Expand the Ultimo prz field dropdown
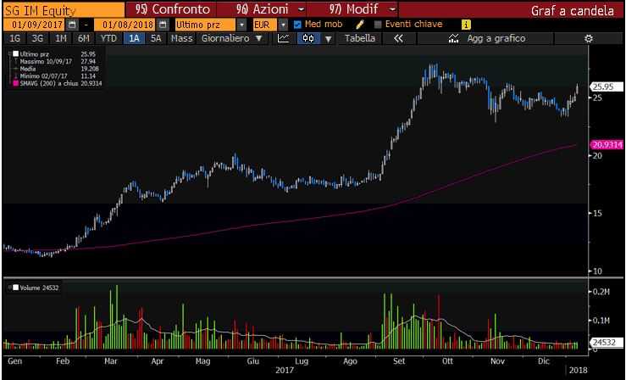Viewport: 626px width, 380px height. (241, 25)
